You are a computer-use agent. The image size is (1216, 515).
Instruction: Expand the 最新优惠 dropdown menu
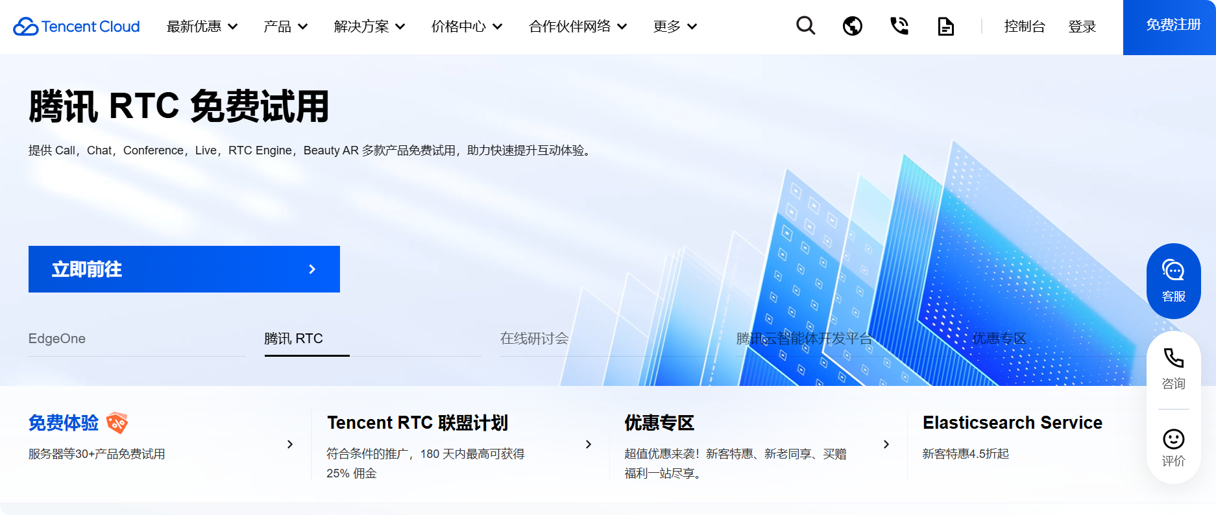coord(202,27)
